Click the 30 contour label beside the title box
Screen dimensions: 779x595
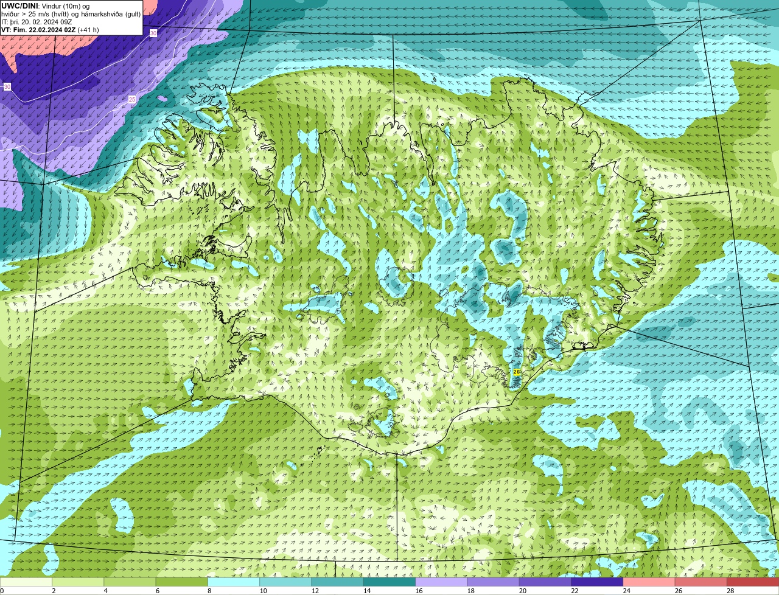[x=153, y=33]
